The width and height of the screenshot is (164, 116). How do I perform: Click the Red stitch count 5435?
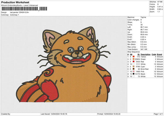coord(138,62)
